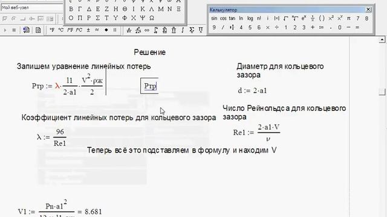Image resolution: width=387 pixels, height=217 pixels.
Task: Select the d := 2·a1 formula
Action: pos(252,90)
